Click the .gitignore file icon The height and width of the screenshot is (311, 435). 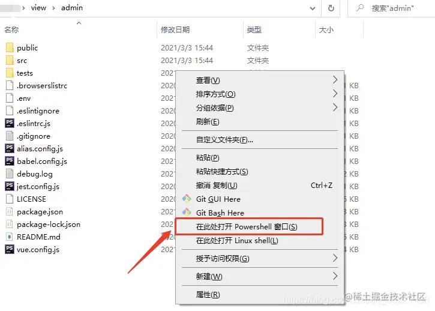pyautogui.click(x=10, y=136)
